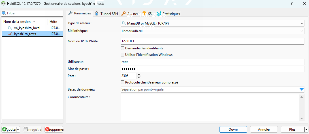Click the chart icon on Statistiques tab
Screen dimensions: 309x134
click(159, 14)
